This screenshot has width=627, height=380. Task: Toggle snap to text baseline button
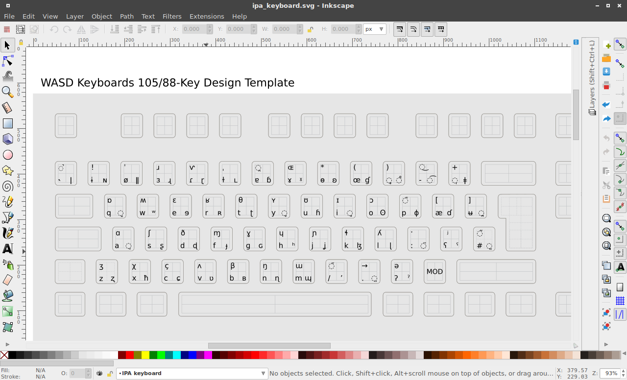620,267
